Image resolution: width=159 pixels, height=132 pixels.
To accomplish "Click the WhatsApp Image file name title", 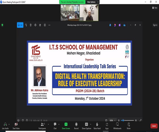I will tap(79, 25).
